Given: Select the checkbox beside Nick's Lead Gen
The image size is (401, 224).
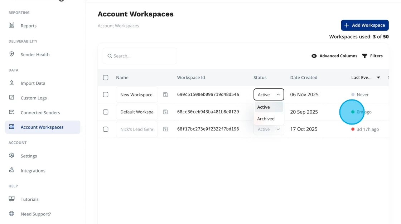Looking at the screenshot, I should 105,129.
